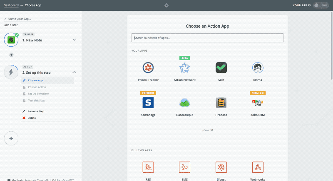
Task: Collapse the Set up this step chevron
Action: [74, 72]
